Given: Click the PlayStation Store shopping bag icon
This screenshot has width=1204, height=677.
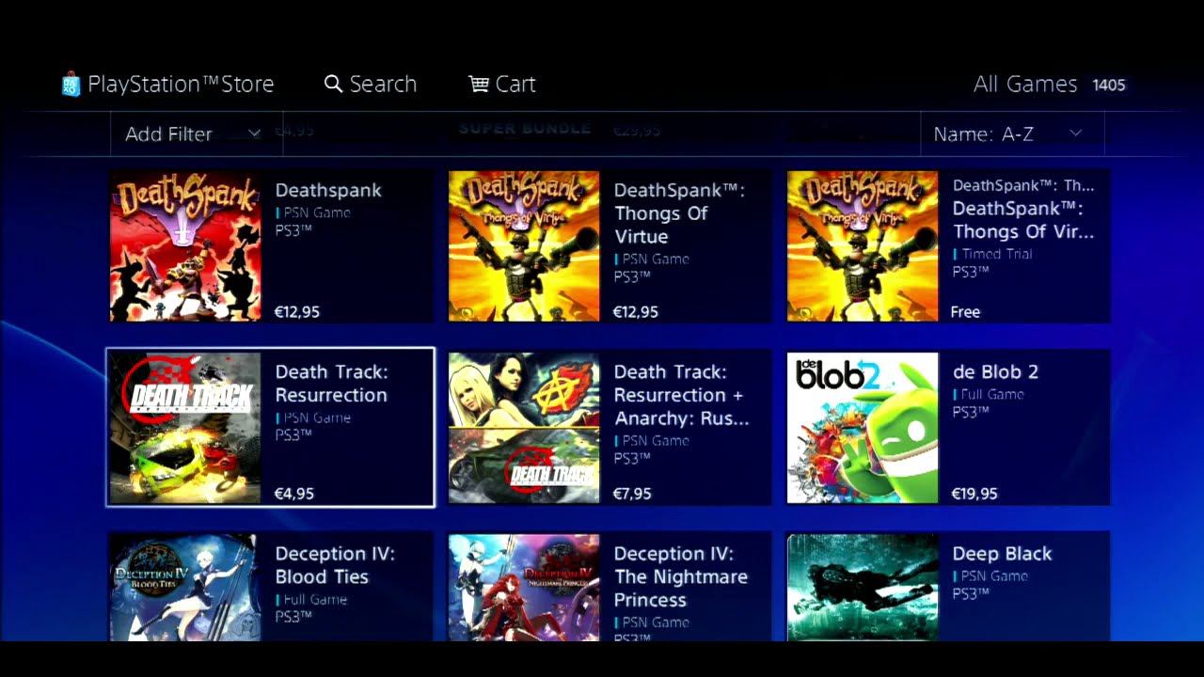Looking at the screenshot, I should pyautogui.click(x=71, y=85).
